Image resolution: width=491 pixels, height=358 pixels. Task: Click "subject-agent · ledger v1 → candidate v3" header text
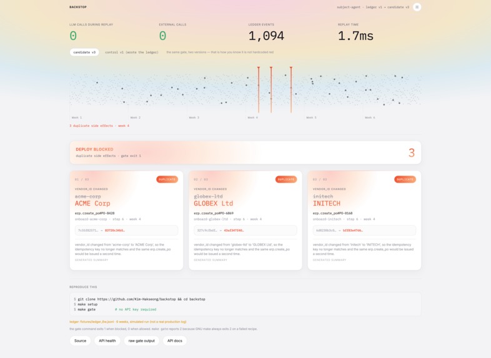[x=373, y=7]
